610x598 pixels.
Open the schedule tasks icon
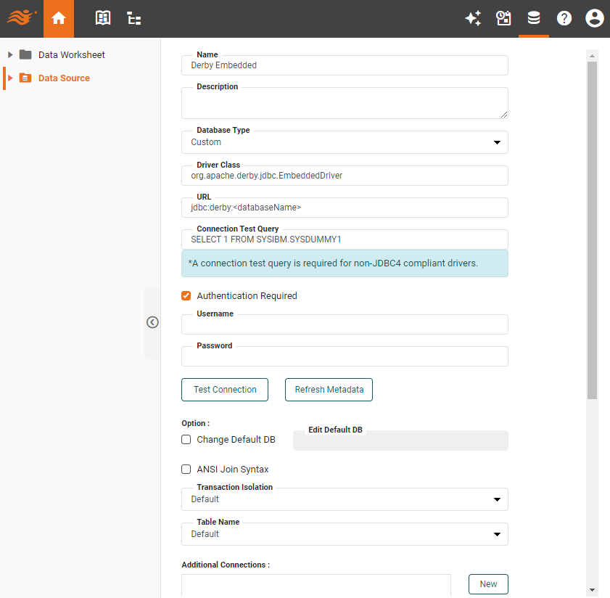503,19
